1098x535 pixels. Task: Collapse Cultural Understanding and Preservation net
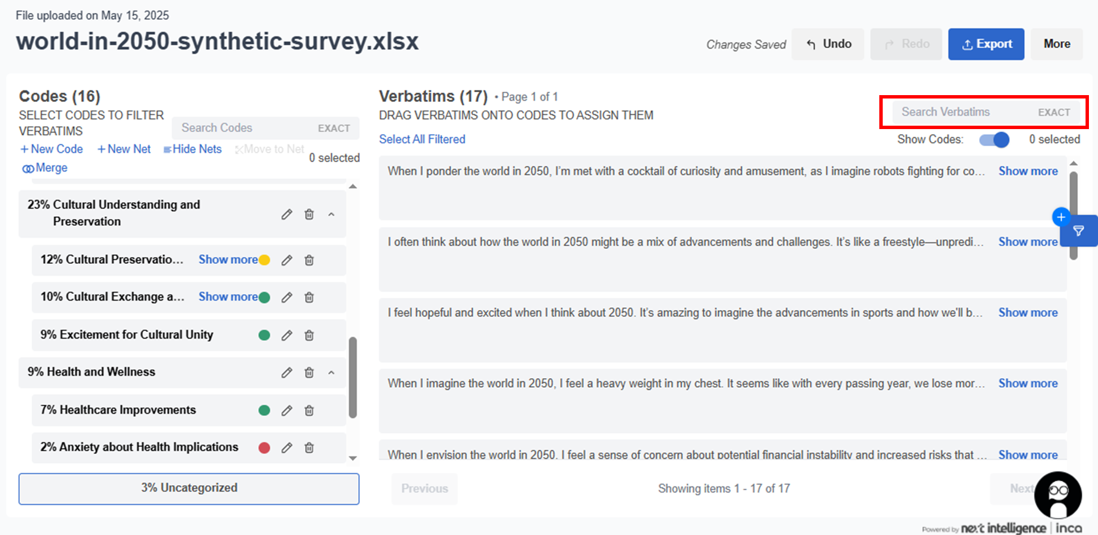[x=331, y=215]
